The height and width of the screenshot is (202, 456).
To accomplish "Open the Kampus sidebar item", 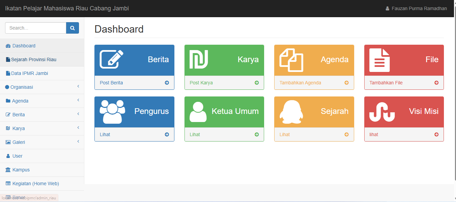I will [21, 170].
